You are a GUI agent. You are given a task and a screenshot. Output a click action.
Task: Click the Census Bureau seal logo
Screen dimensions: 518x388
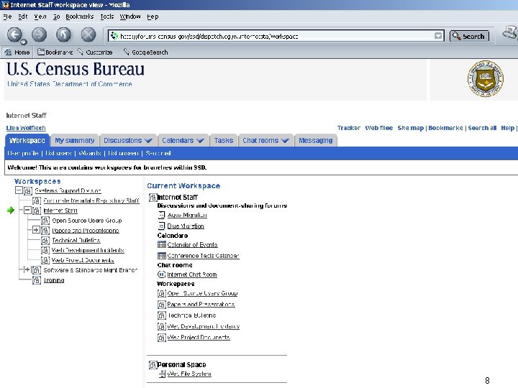pyautogui.click(x=486, y=78)
